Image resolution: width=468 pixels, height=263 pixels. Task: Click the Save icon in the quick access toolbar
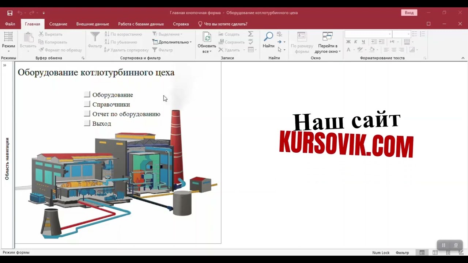pyautogui.click(x=10, y=13)
